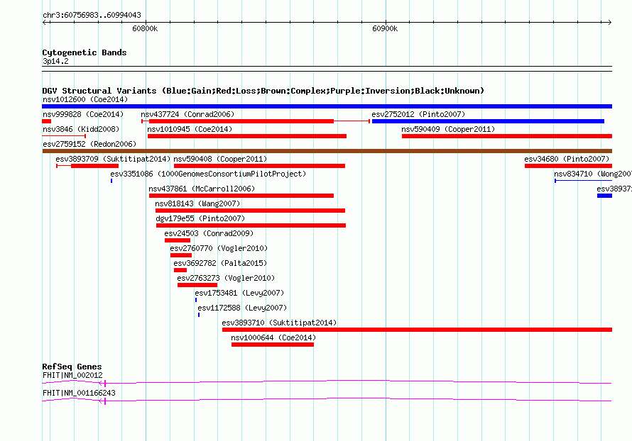Select the 3p14.2 band label

55,61
